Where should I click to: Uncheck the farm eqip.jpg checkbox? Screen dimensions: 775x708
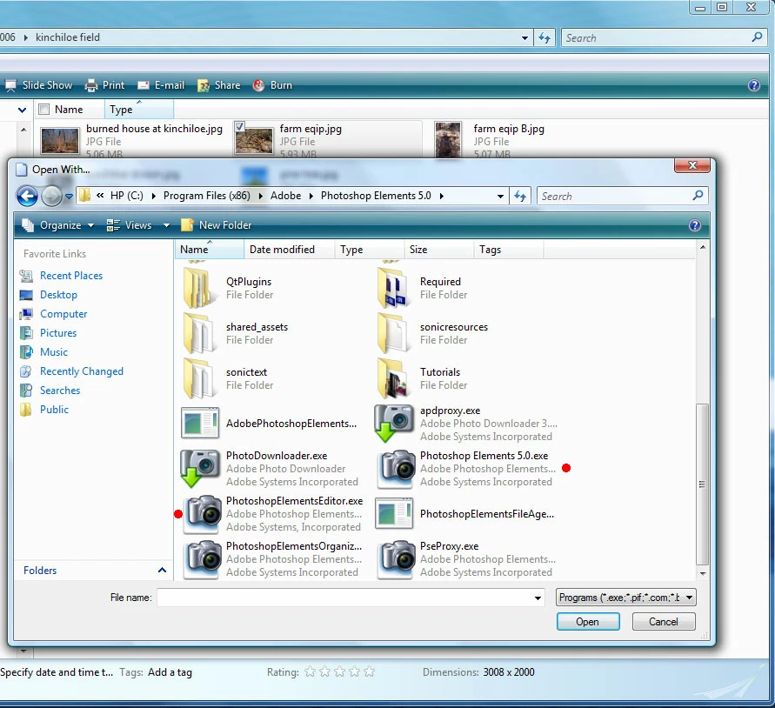(x=240, y=127)
